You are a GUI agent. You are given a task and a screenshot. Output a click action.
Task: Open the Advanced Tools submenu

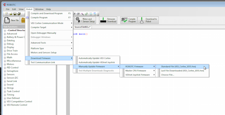[49, 43]
